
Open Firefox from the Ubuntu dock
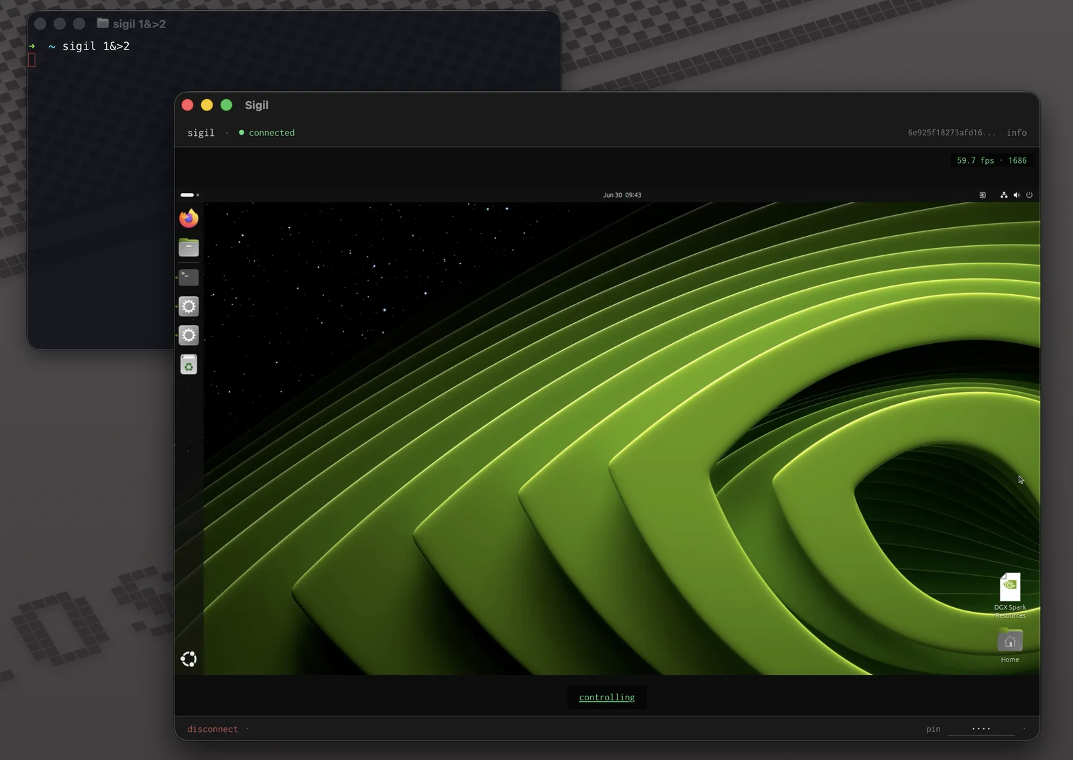point(189,218)
